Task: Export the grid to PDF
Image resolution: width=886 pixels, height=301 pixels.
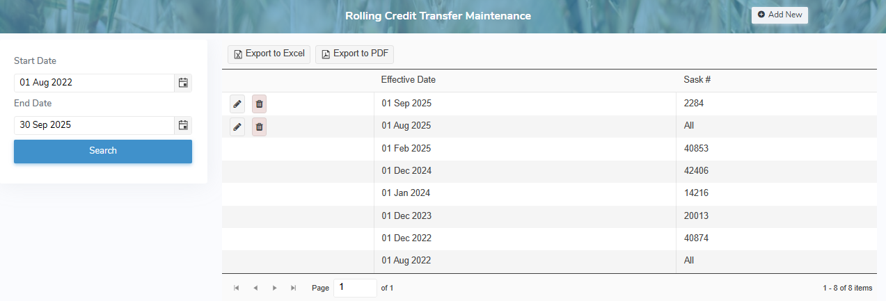Action: [354, 54]
